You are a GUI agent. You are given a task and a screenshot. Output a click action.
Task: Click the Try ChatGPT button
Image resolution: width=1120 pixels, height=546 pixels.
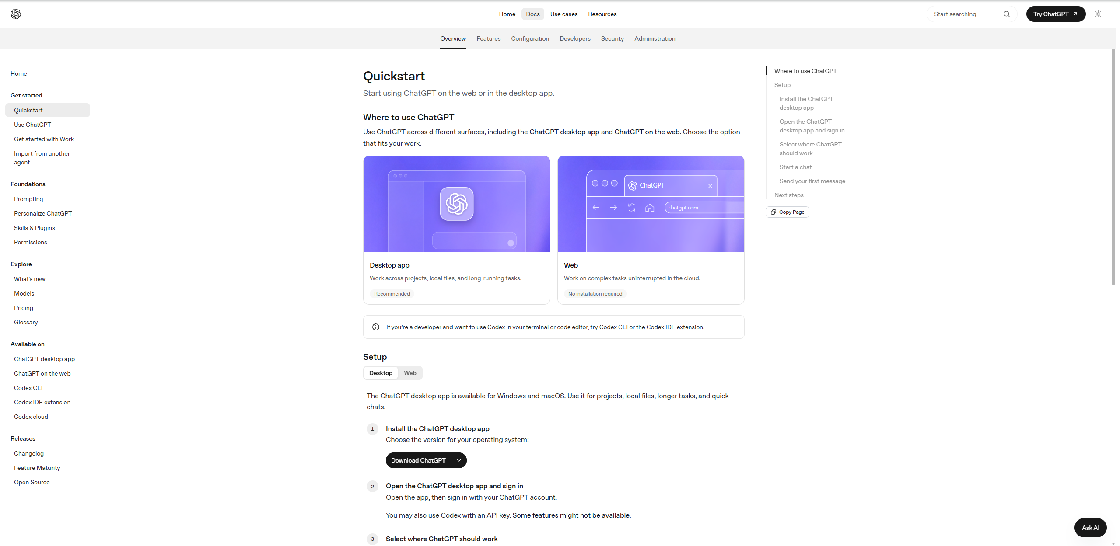tap(1056, 14)
